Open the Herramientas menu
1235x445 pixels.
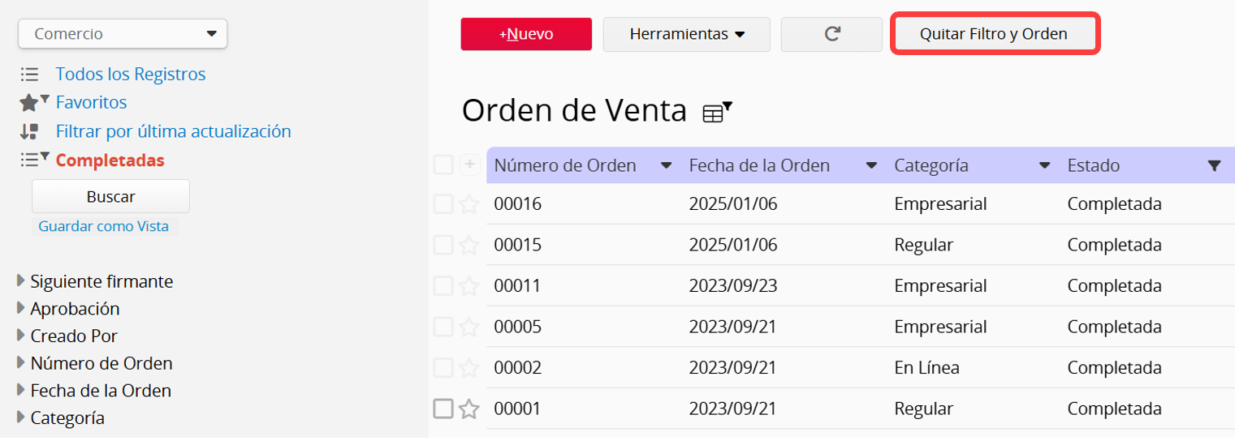(x=687, y=34)
